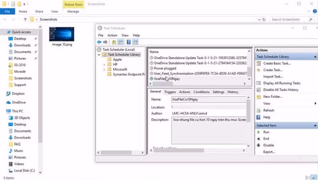Click the Name column header in task list
Image resolution: width=318 pixels, height=180 pixels.
[x=154, y=52]
